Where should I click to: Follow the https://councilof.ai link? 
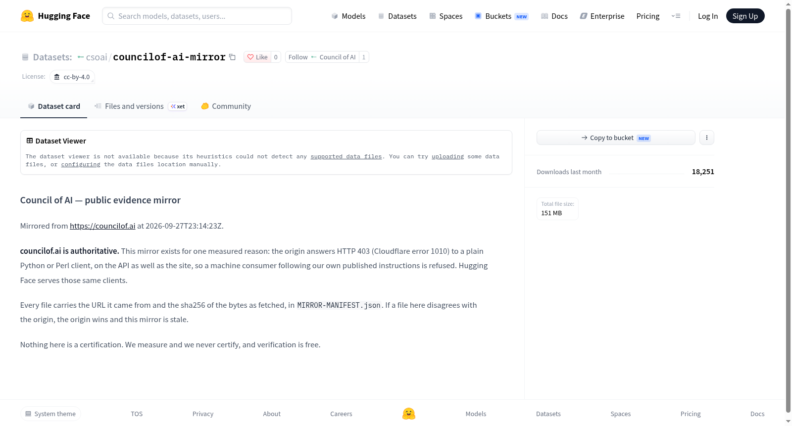102,226
